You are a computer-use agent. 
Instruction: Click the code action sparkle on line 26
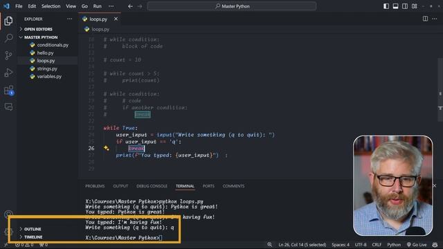pyautogui.click(x=106, y=148)
